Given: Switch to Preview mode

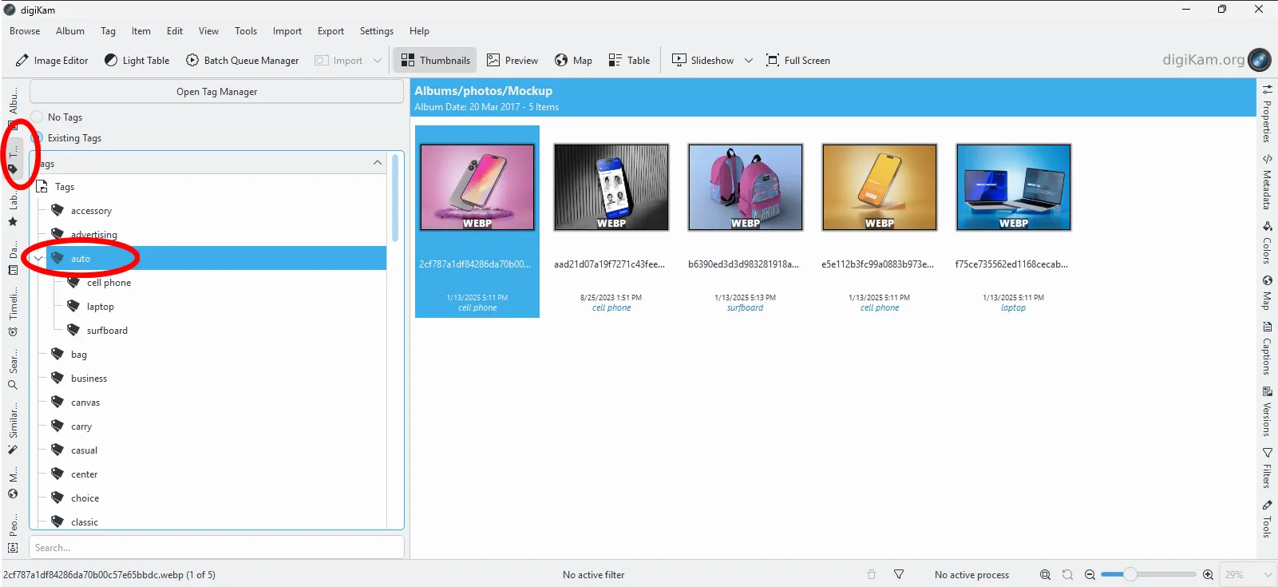Looking at the screenshot, I should [x=512, y=61].
